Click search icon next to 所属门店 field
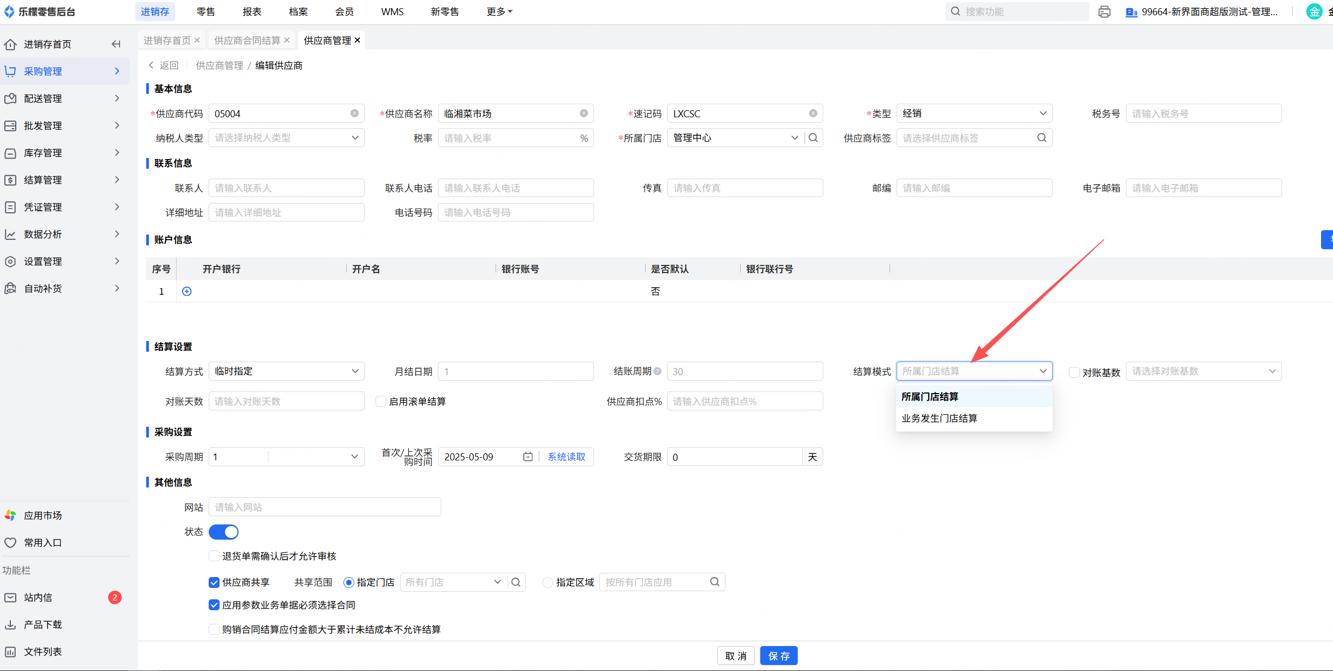The image size is (1333, 671). (813, 138)
